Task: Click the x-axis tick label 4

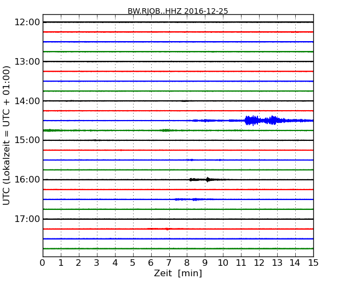Action: coord(115,263)
